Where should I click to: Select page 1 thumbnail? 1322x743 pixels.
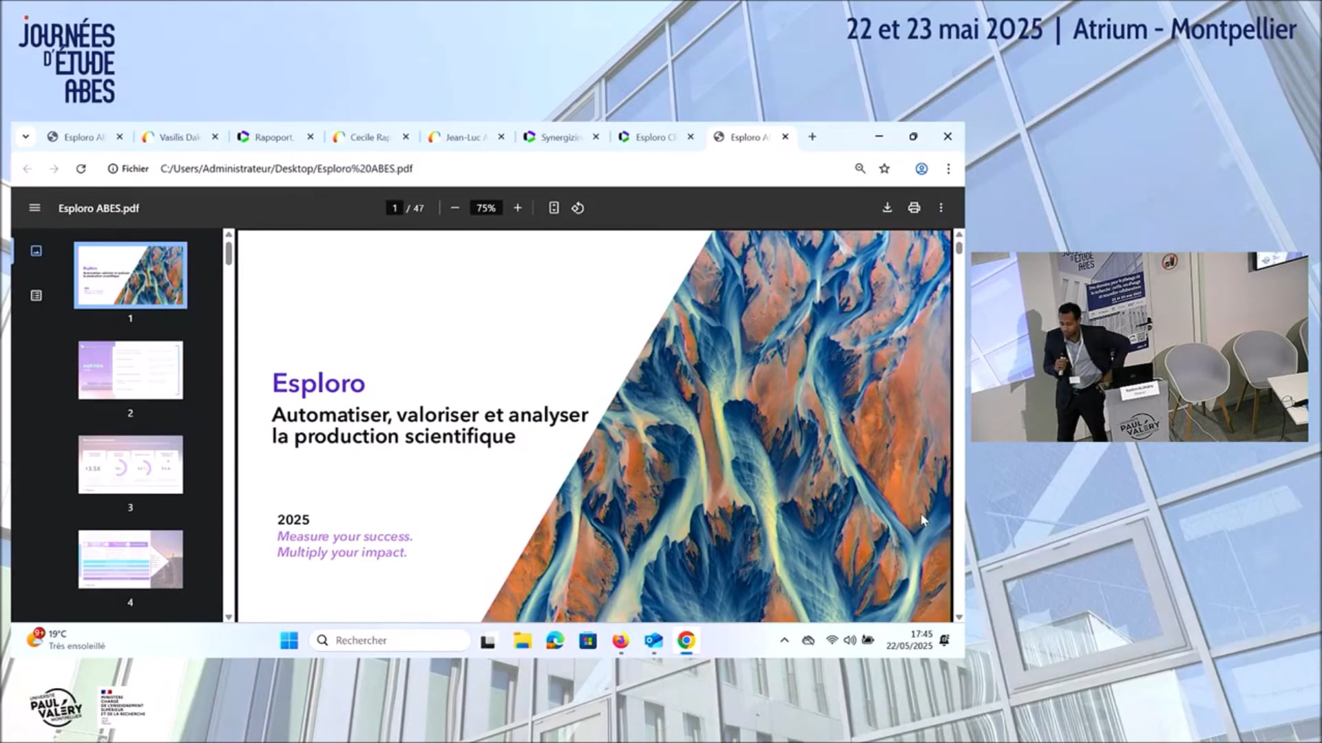[130, 275]
